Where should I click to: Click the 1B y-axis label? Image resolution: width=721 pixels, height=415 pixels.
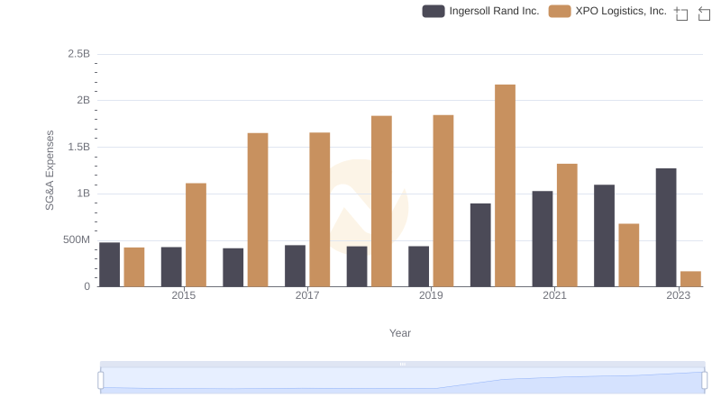point(83,194)
